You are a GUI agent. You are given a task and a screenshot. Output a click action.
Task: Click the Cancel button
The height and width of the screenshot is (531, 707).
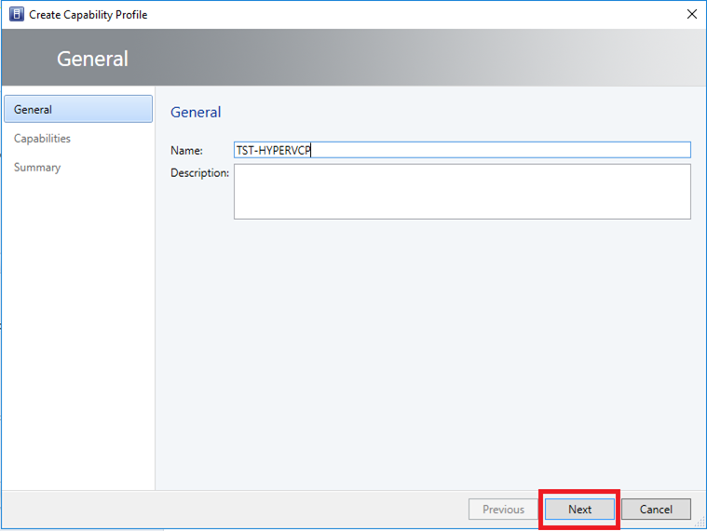tap(656, 510)
